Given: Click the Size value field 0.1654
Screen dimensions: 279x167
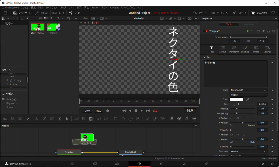Looking at the screenshot, I should point(262,104).
